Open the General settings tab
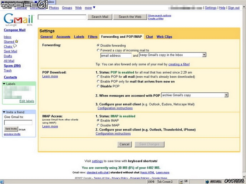Screen dimensions: 246x184 coord(47,37)
